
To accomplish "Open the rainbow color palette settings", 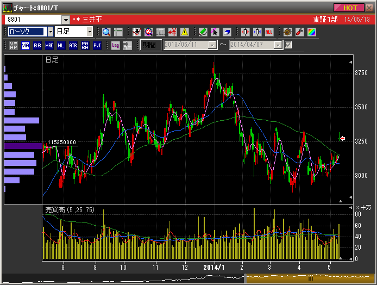I will point(311,32).
